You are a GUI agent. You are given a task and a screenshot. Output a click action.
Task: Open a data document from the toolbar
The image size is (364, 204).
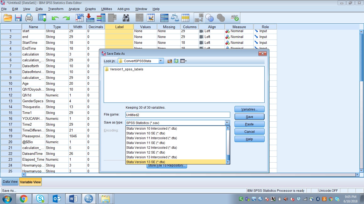7,18
